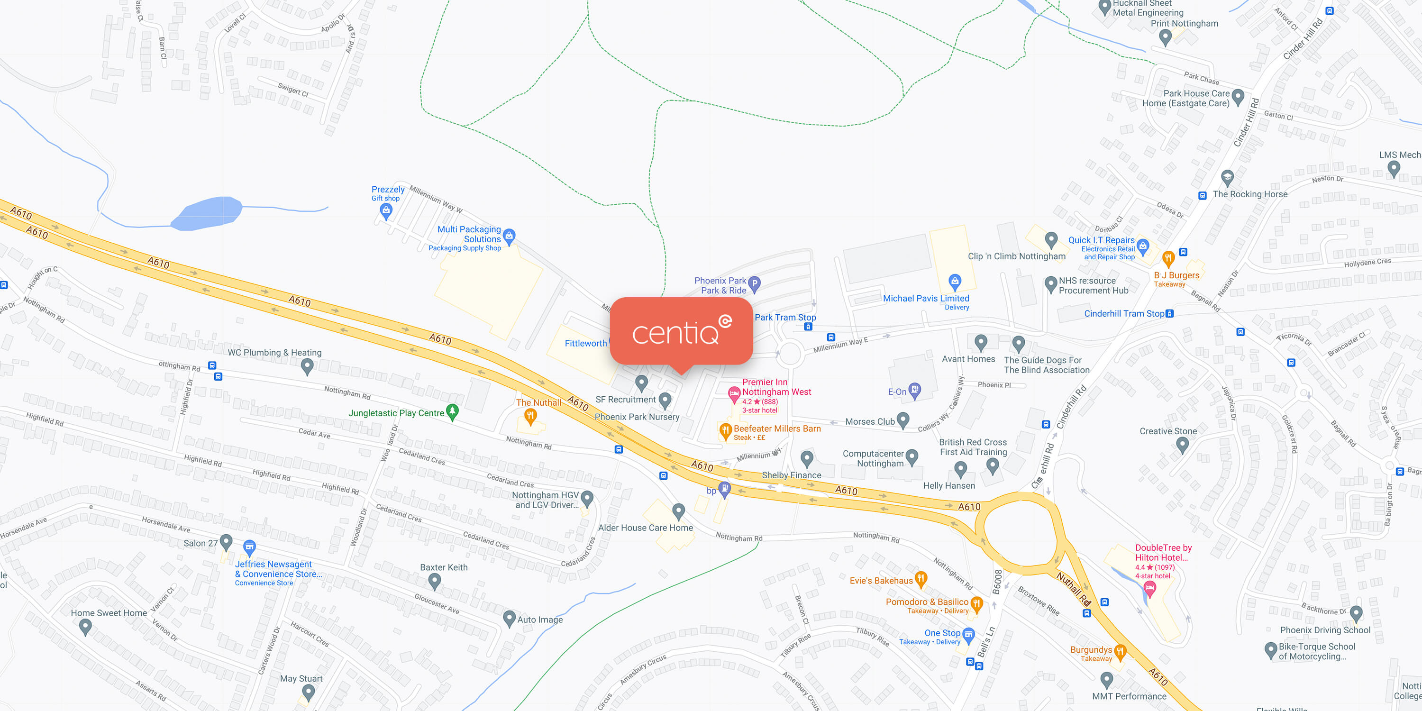Screen dimensions: 1422x711
Task: Select the Jeffries Newsagent convenience store pin
Action: (x=249, y=548)
